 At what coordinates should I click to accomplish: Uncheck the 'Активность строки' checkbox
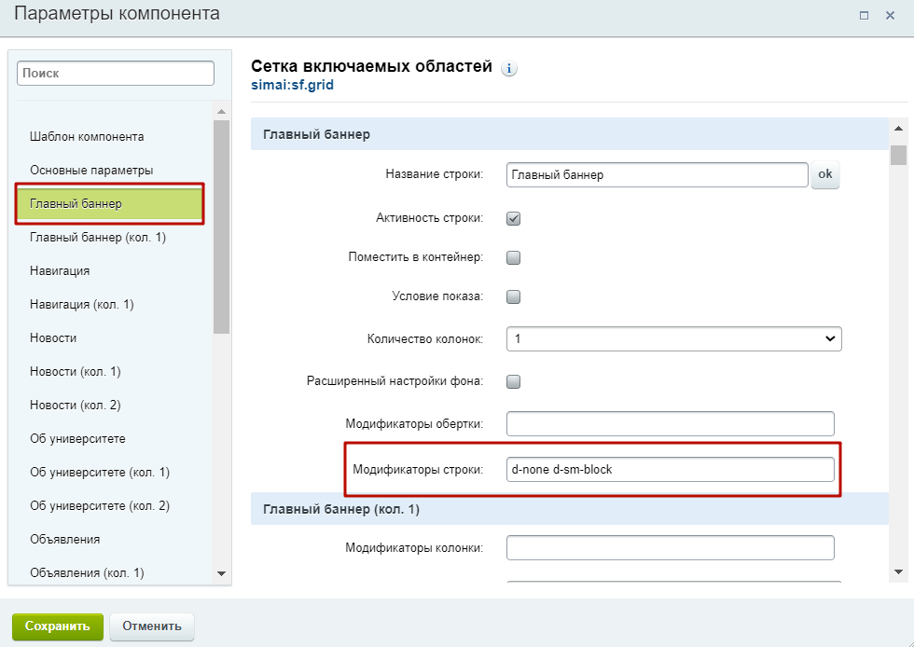513,218
